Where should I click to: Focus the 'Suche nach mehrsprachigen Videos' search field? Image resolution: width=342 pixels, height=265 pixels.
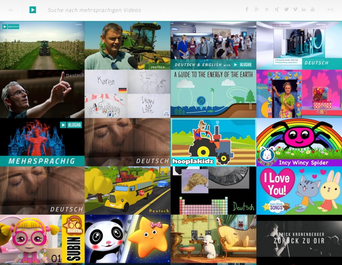click(x=94, y=10)
